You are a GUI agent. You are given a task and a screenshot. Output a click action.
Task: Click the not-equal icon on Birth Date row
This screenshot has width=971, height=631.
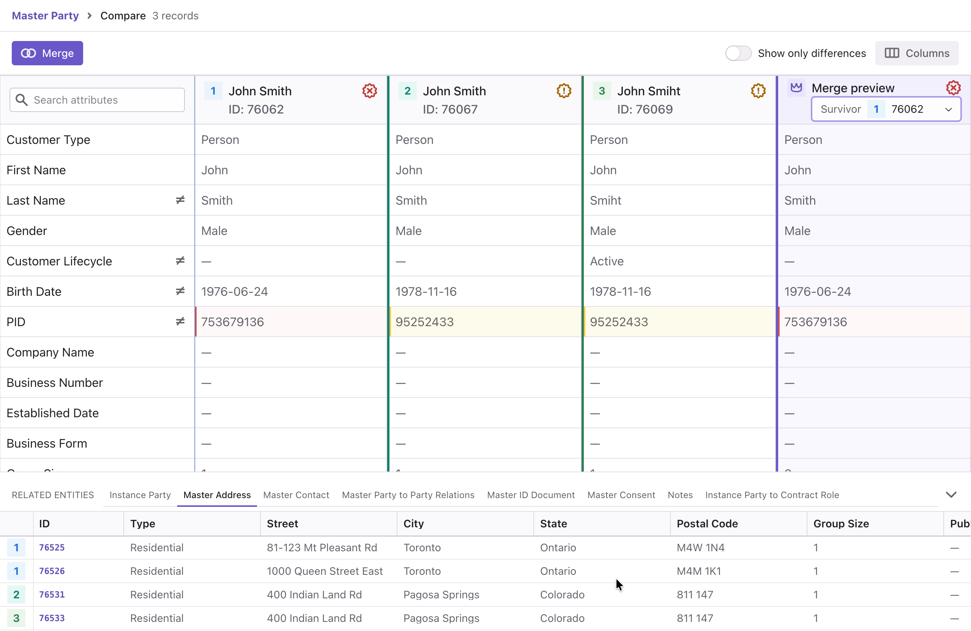tap(180, 291)
